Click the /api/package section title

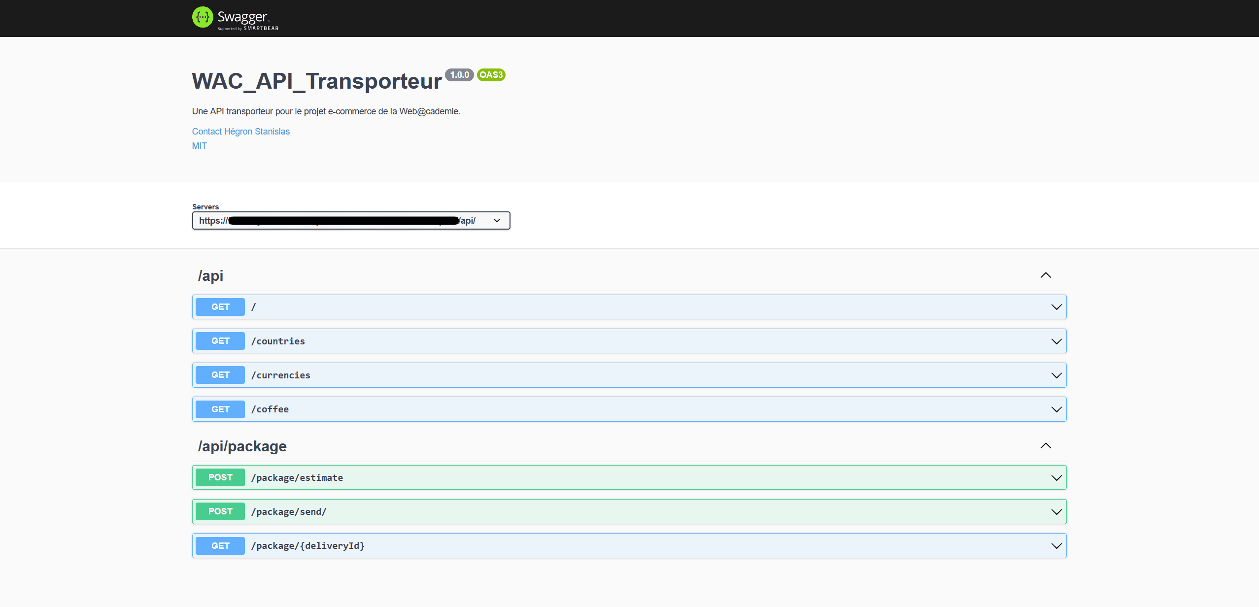(x=242, y=446)
